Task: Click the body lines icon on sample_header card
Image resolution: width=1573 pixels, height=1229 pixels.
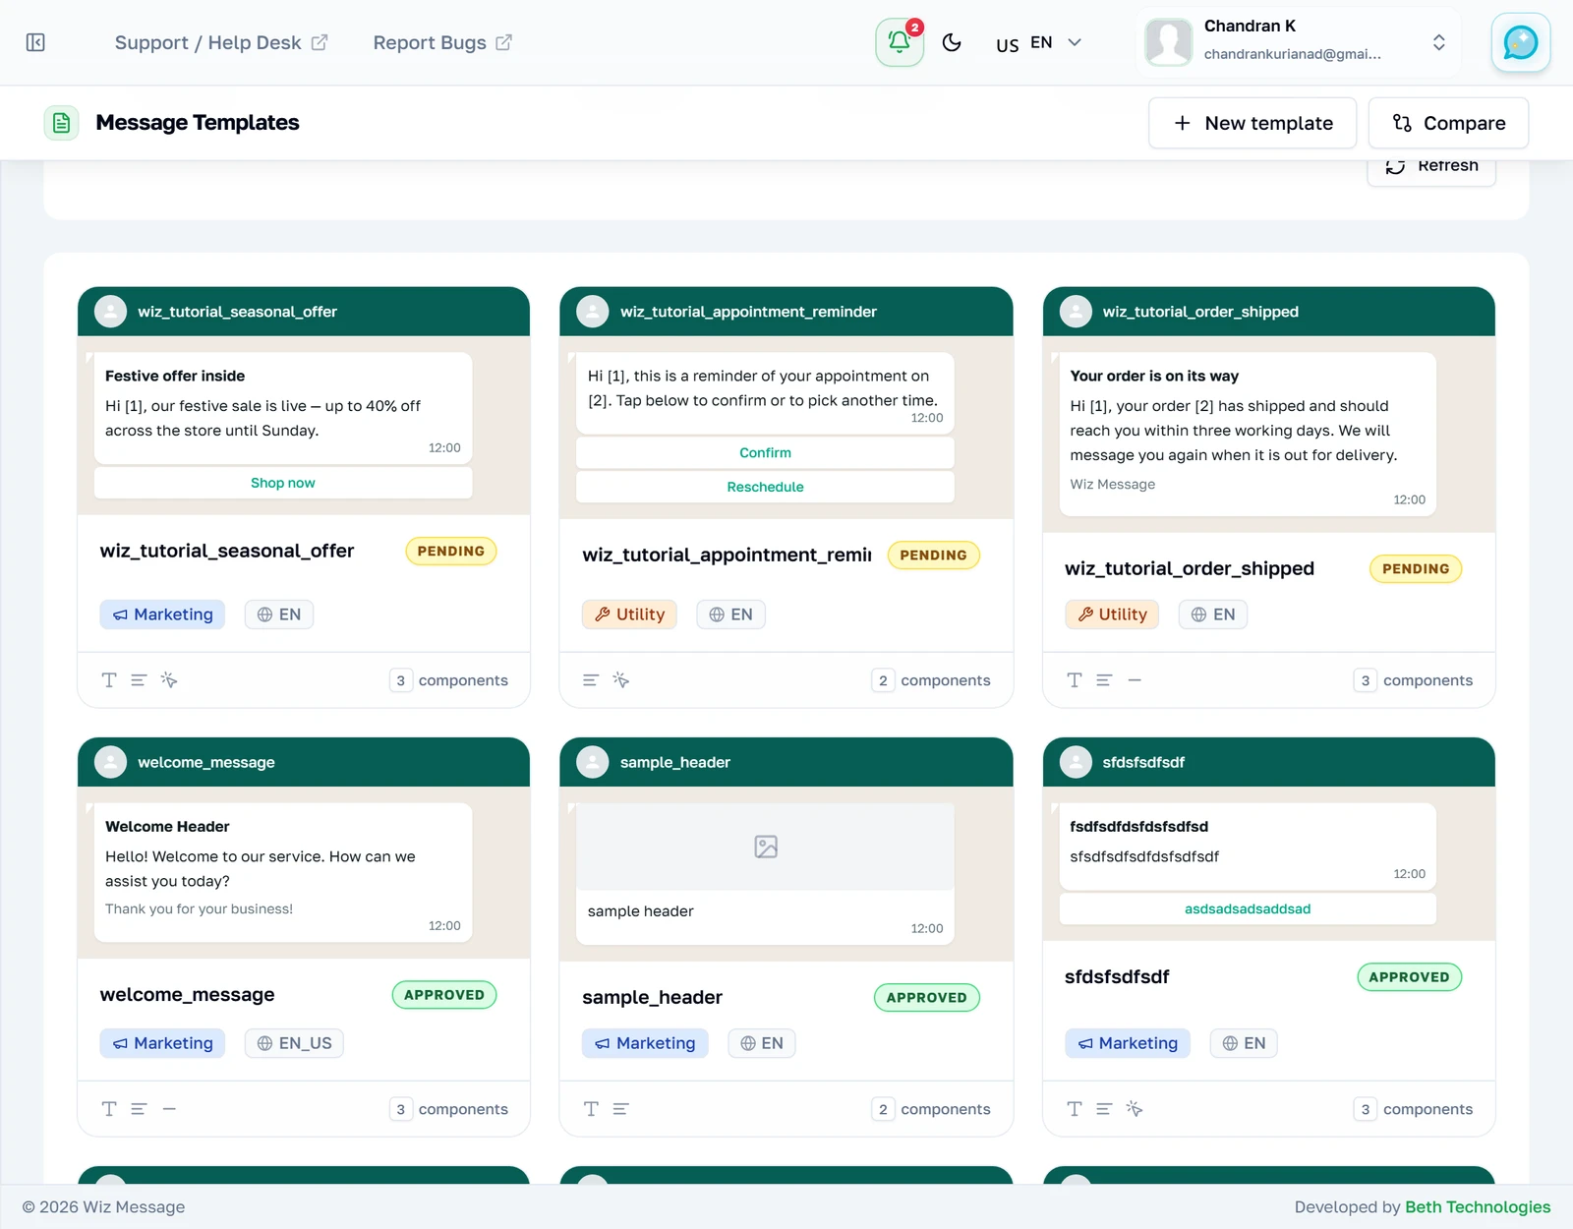Action: tap(621, 1109)
